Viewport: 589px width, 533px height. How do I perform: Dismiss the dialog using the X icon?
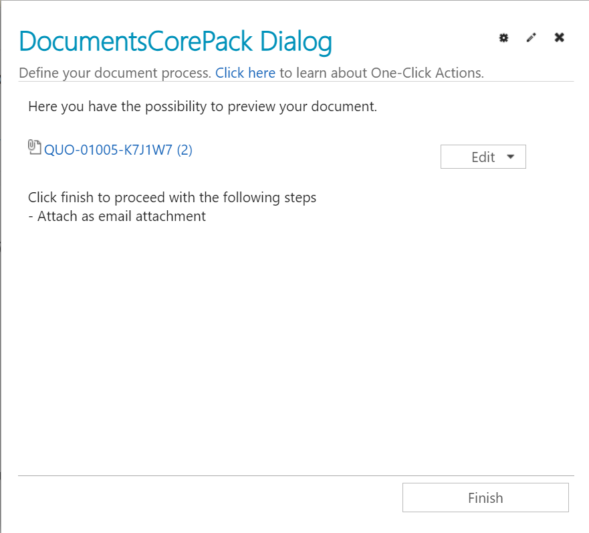[x=560, y=37]
